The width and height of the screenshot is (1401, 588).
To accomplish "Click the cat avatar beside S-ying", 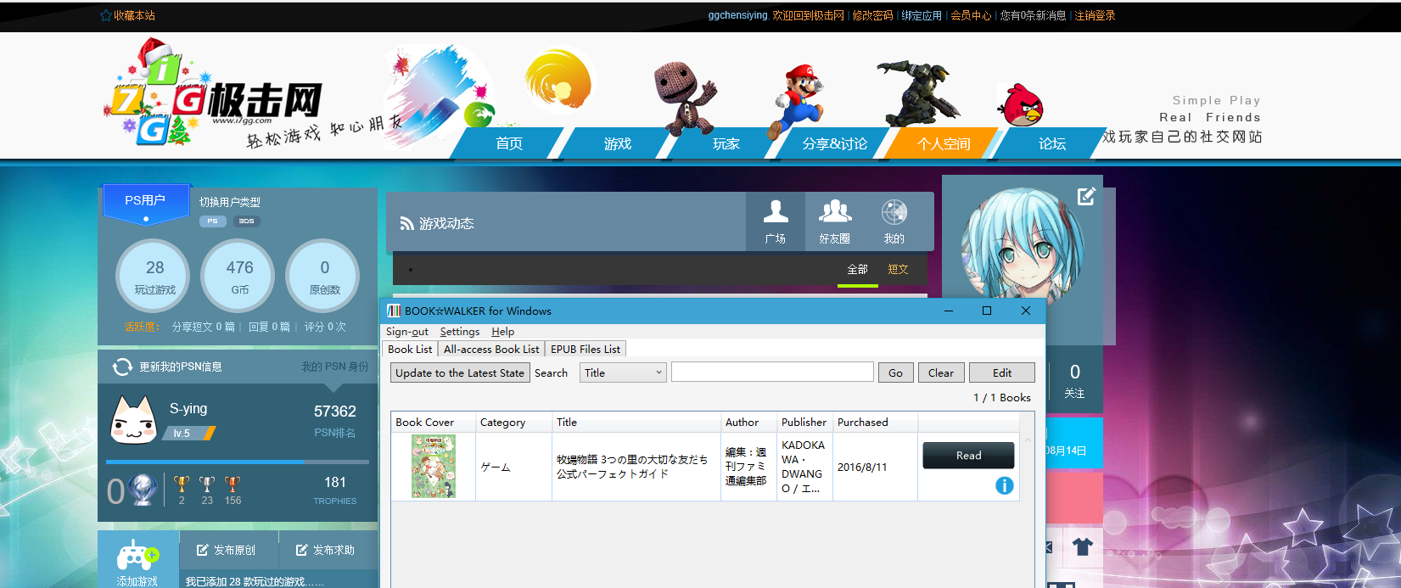I will point(134,419).
